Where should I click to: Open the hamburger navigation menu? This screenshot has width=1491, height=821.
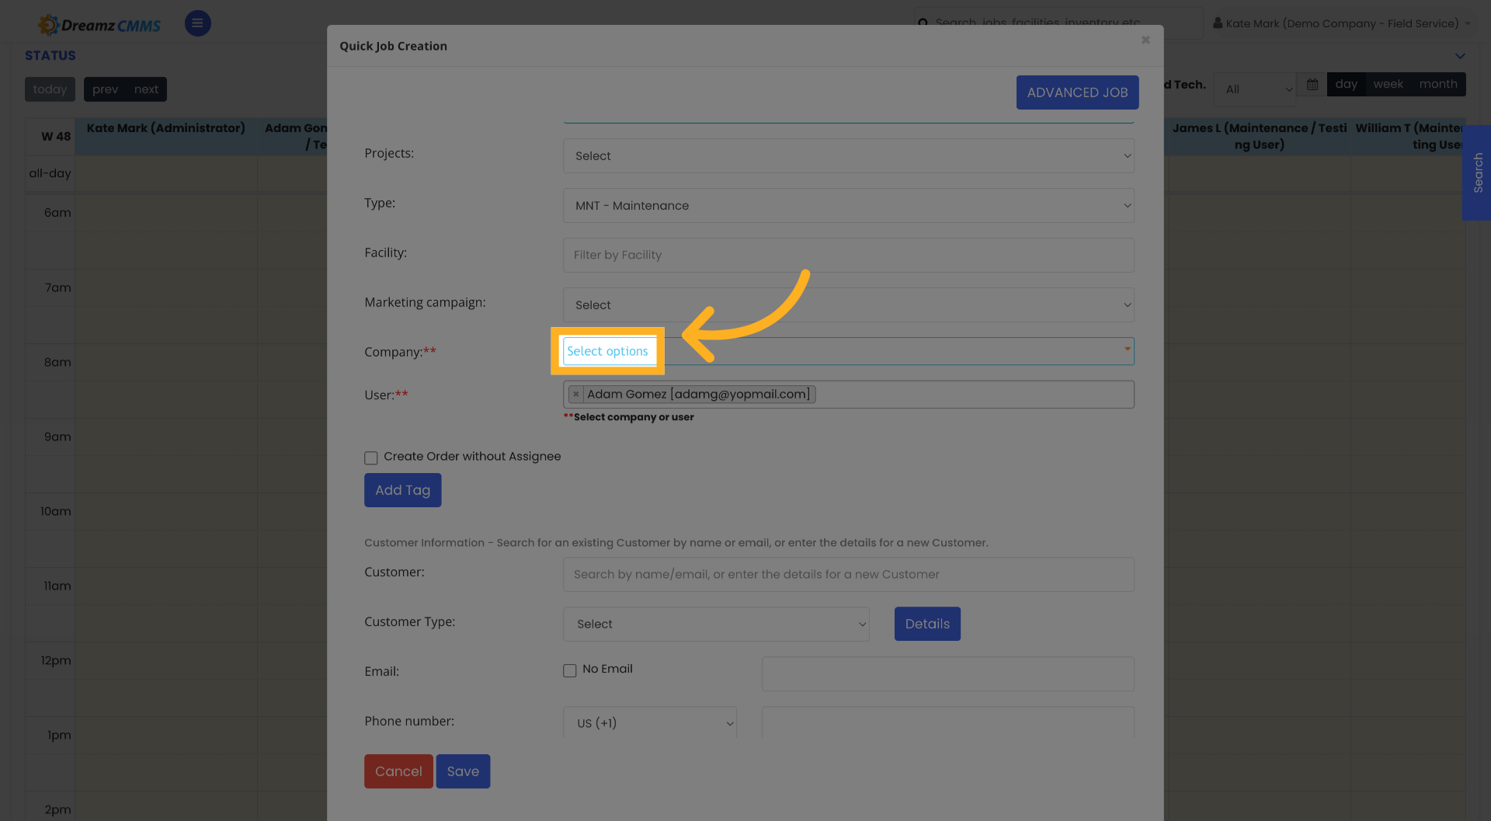[197, 23]
